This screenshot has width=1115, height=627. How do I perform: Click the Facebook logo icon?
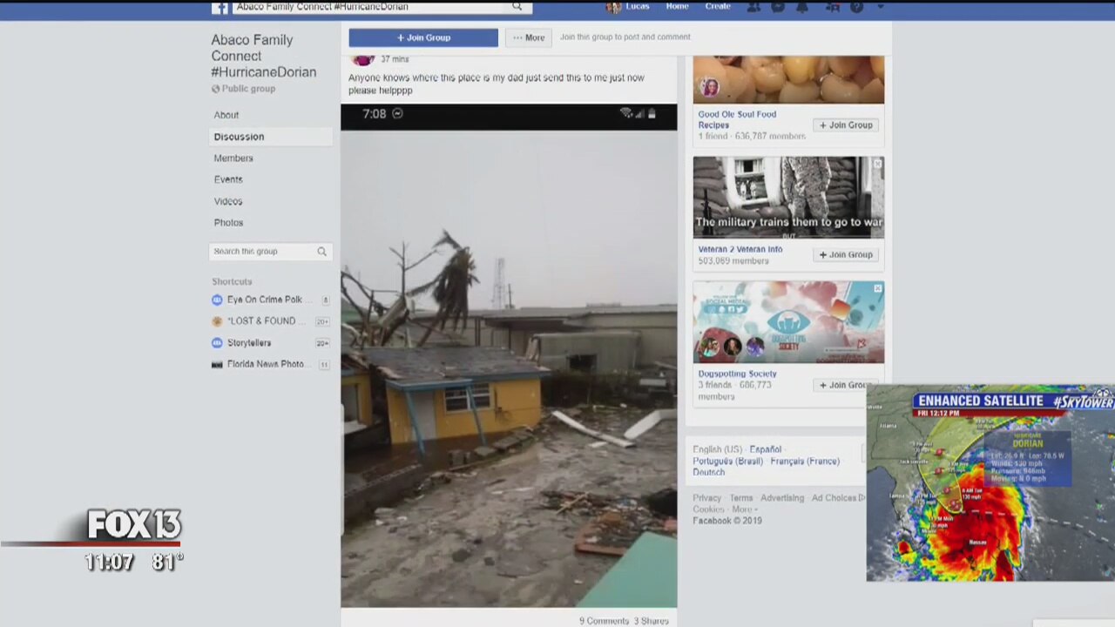220,8
